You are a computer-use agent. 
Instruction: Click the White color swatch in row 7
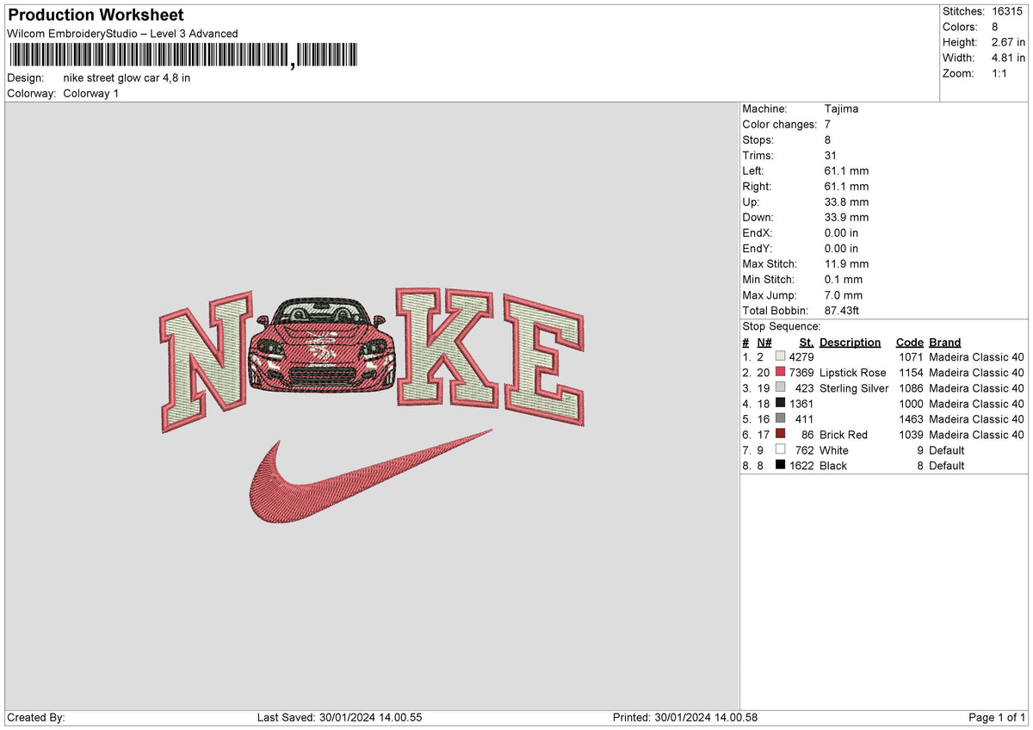(x=780, y=450)
